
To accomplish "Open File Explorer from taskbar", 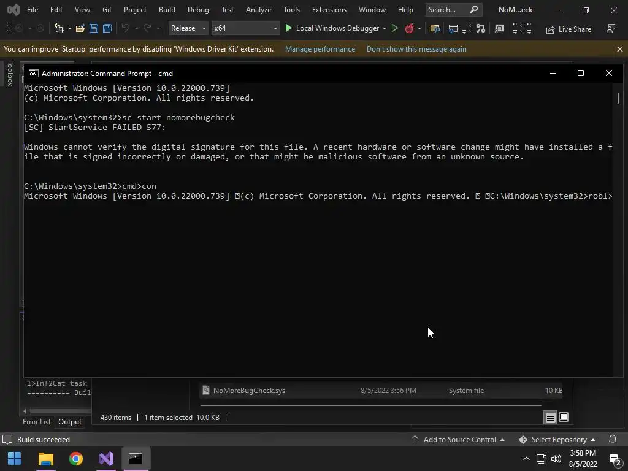I will (45, 459).
